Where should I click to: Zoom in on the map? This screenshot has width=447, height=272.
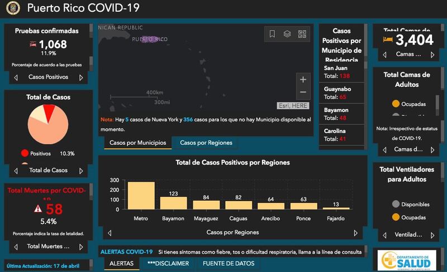[x=303, y=80]
